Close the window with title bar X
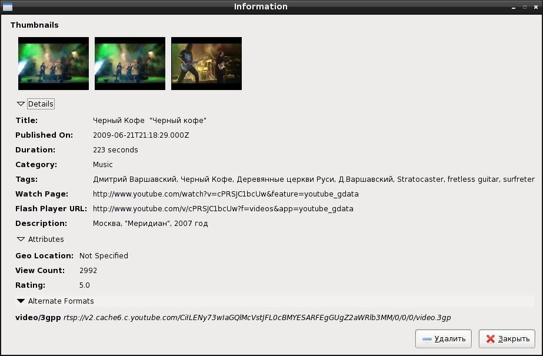Image resolution: width=543 pixels, height=356 pixels. pyautogui.click(x=536, y=7)
